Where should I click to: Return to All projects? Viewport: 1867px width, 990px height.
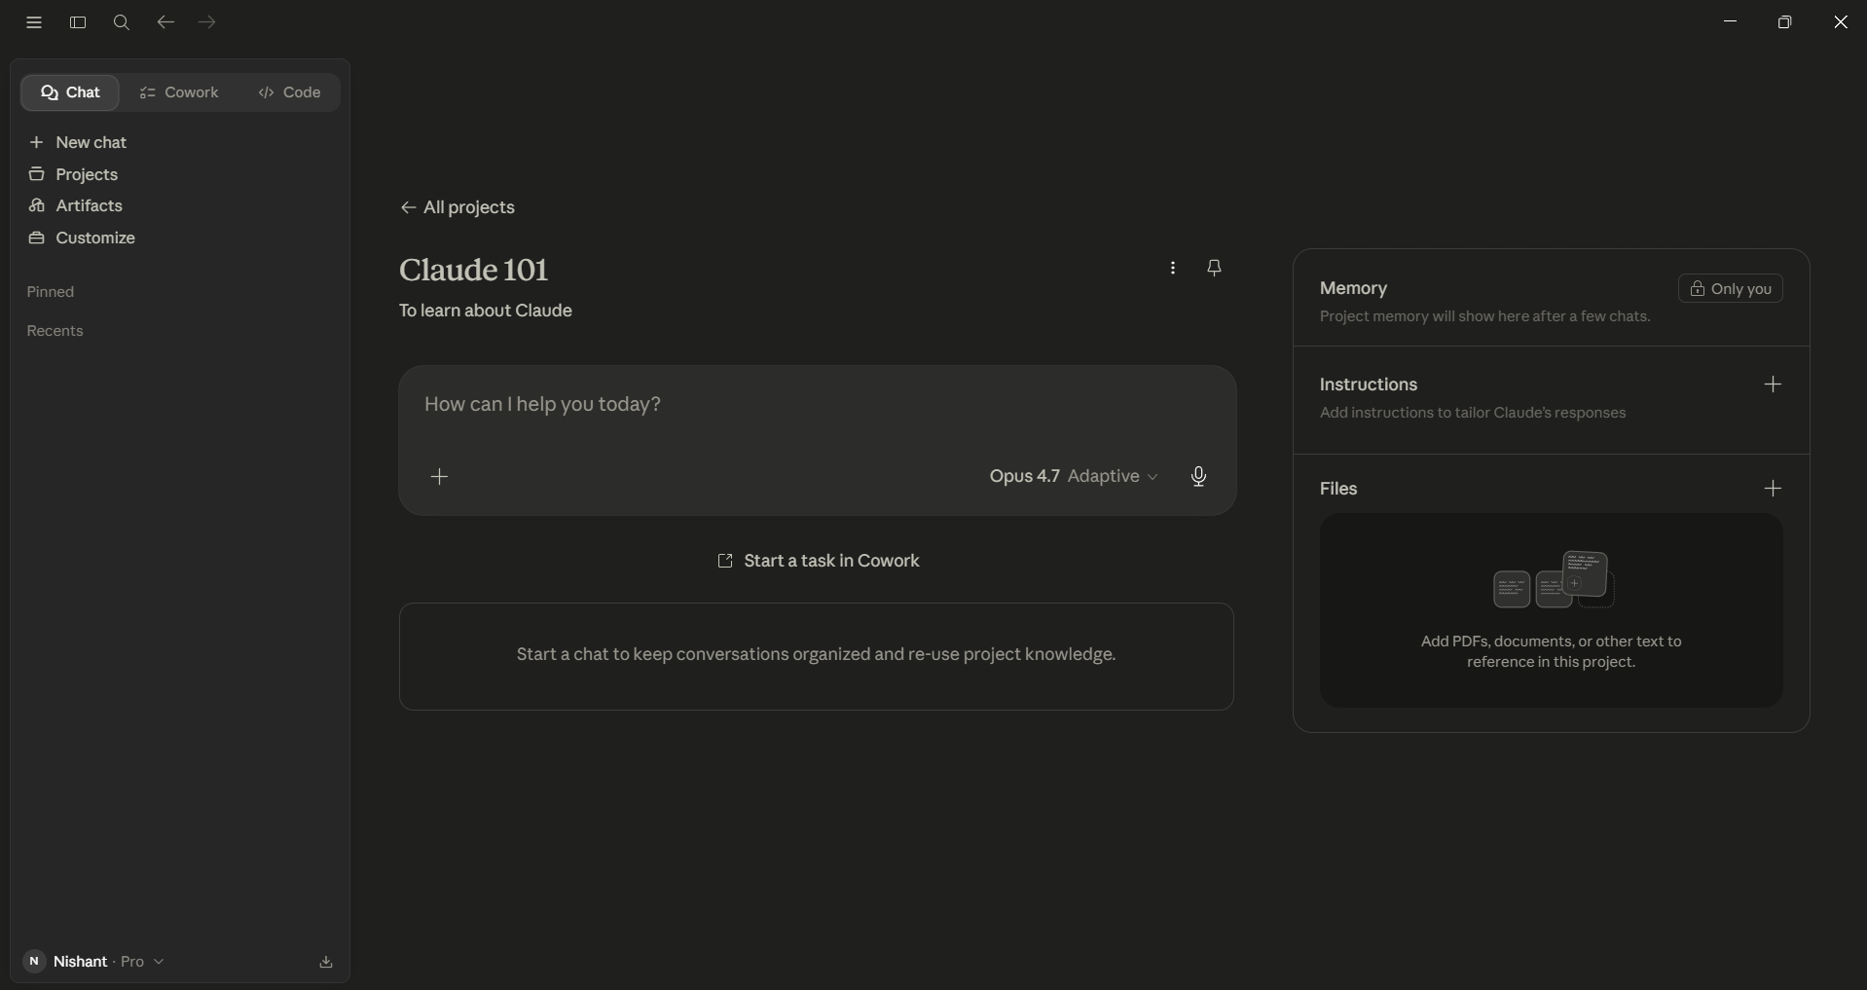458,207
